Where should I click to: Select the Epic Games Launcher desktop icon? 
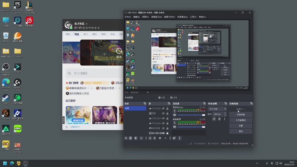coord(17,7)
